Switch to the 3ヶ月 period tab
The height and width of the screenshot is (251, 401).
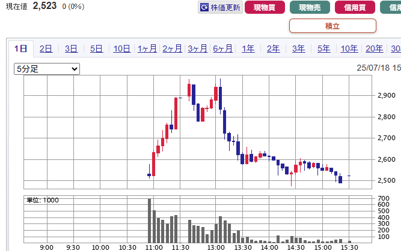[x=197, y=49]
